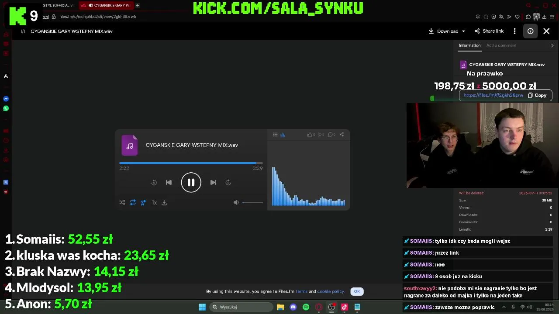The height and width of the screenshot is (314, 559).
Task: Open the three-dot more options menu
Action: (x=515, y=31)
